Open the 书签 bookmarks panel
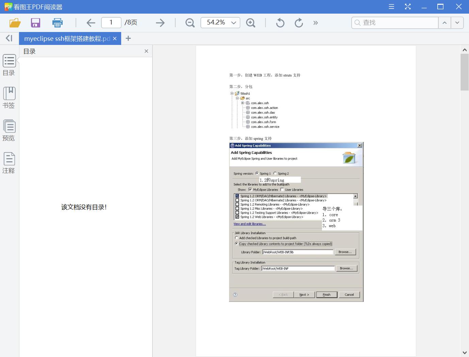Image resolution: width=469 pixels, height=357 pixels. coord(9,98)
